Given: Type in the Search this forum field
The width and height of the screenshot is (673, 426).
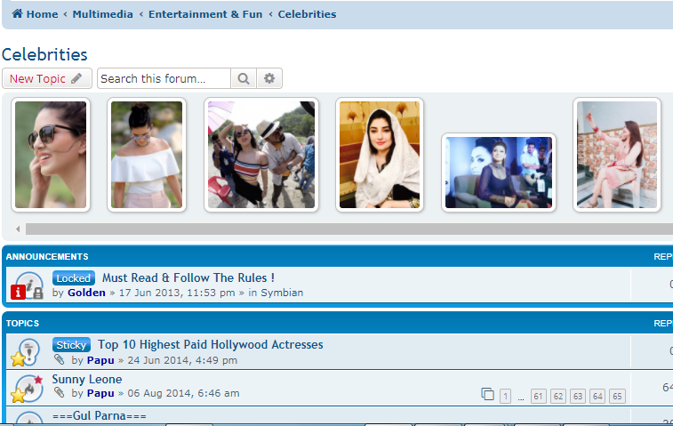Looking at the screenshot, I should point(164,79).
